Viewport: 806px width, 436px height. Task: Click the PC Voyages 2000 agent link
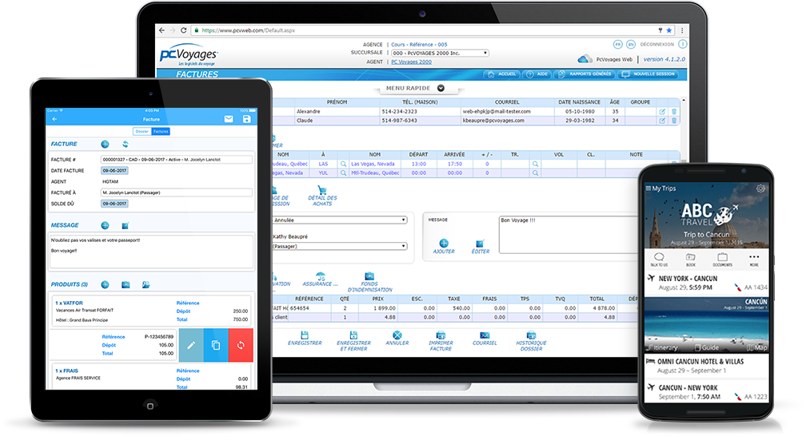411,61
